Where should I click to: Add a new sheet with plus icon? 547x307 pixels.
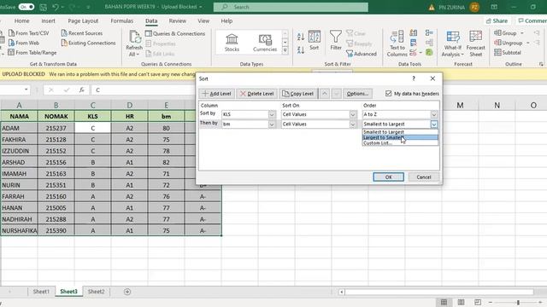tap(127, 292)
